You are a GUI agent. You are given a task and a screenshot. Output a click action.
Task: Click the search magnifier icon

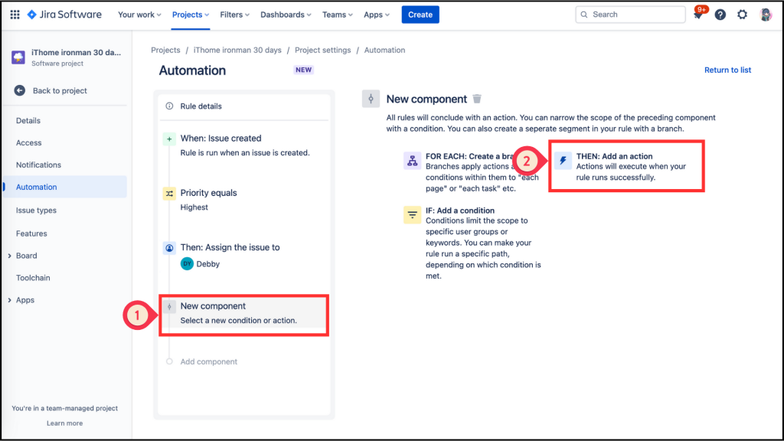[x=584, y=15]
